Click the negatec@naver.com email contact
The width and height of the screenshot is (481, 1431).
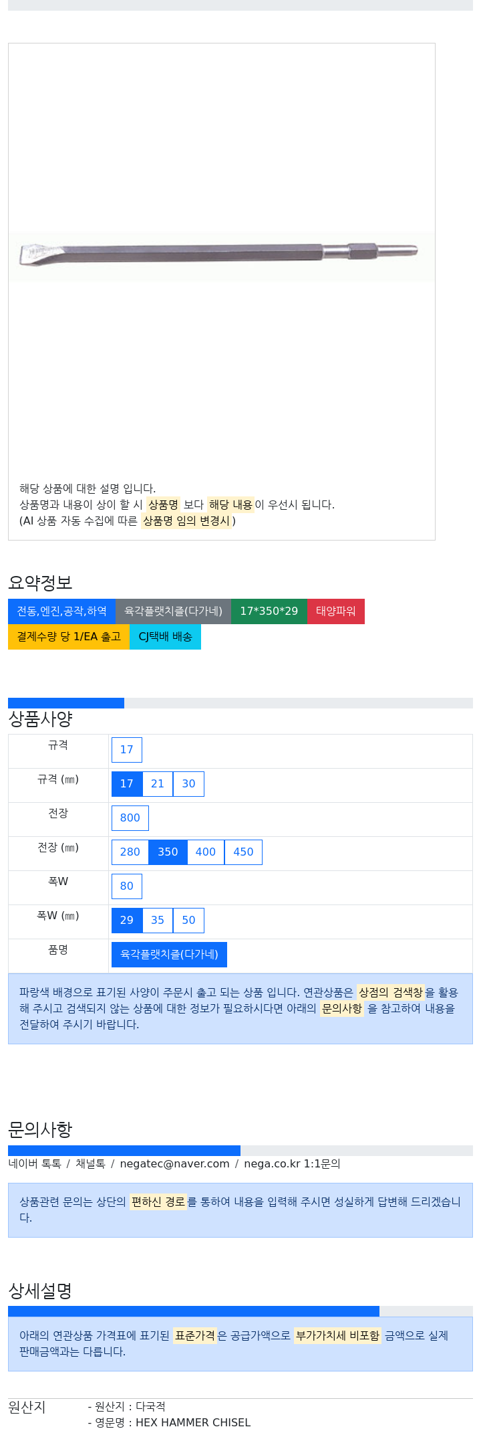click(175, 1164)
